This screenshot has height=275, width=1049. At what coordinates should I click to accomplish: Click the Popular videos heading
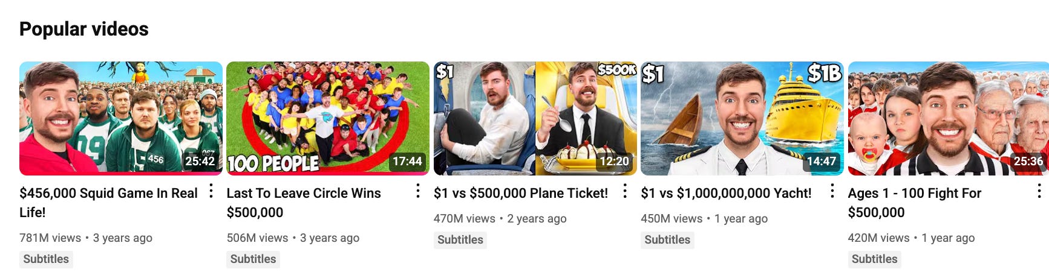click(x=84, y=29)
